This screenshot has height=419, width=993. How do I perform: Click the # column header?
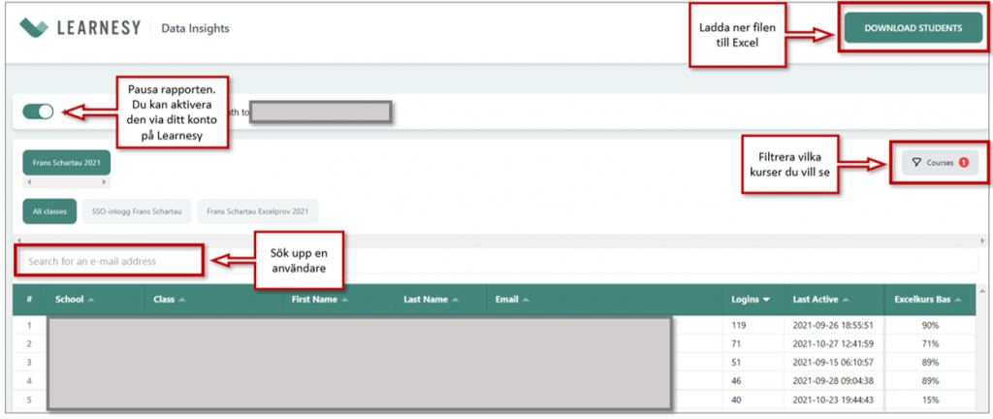pos(29,300)
